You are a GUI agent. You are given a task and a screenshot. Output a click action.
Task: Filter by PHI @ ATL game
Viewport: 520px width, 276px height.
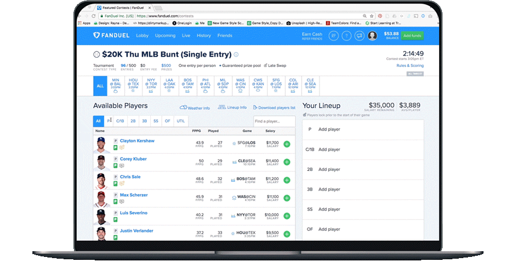(205, 86)
